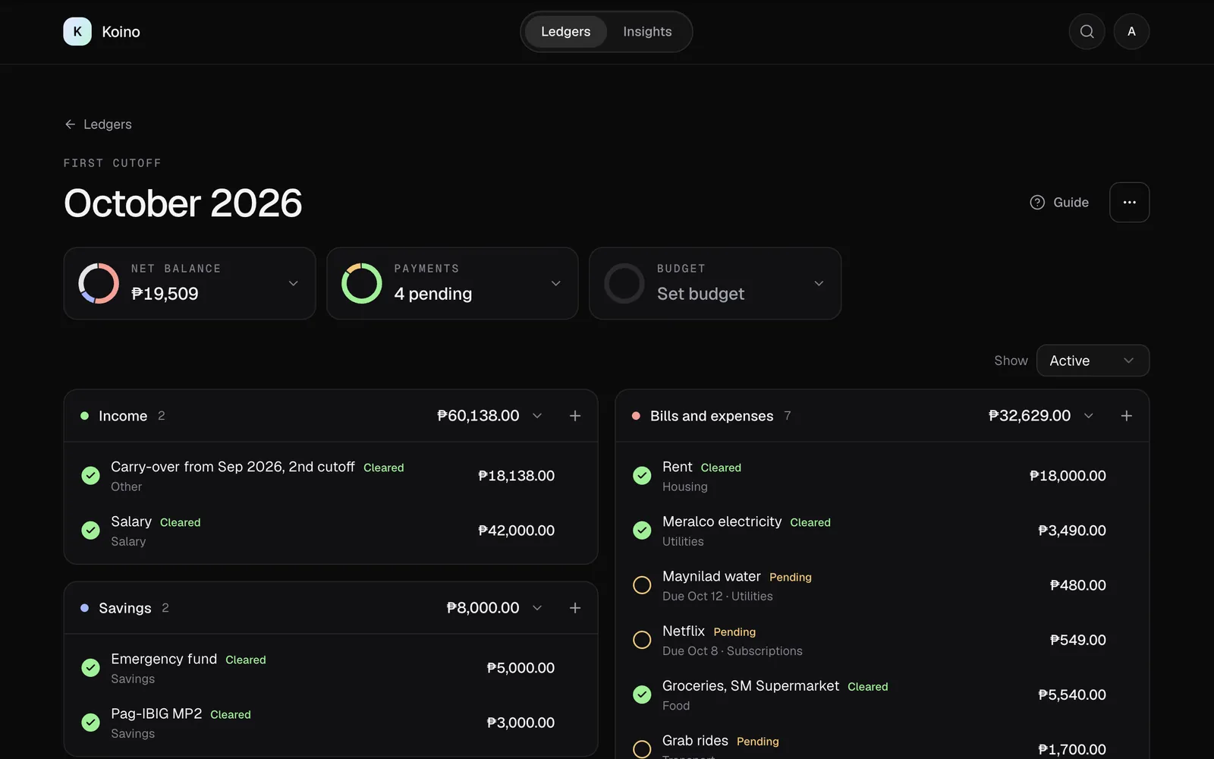The width and height of the screenshot is (1214, 759).
Task: Select the Ledgers tab
Action: pos(565,31)
